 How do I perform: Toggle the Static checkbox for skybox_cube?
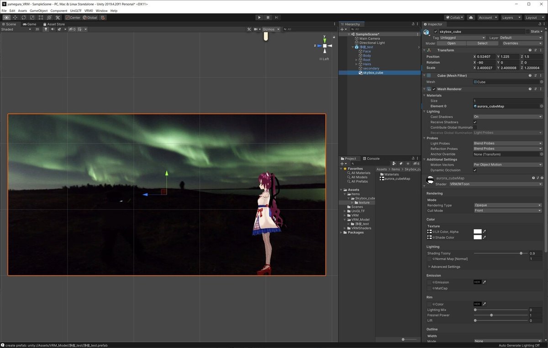pyautogui.click(x=528, y=32)
